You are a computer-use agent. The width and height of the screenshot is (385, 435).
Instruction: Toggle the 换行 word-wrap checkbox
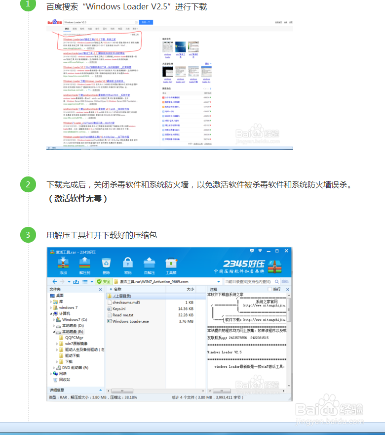(x=270, y=289)
